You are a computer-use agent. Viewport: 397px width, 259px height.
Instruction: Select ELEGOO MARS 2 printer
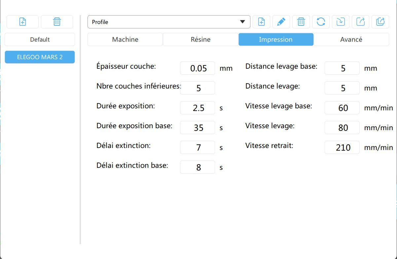click(40, 57)
